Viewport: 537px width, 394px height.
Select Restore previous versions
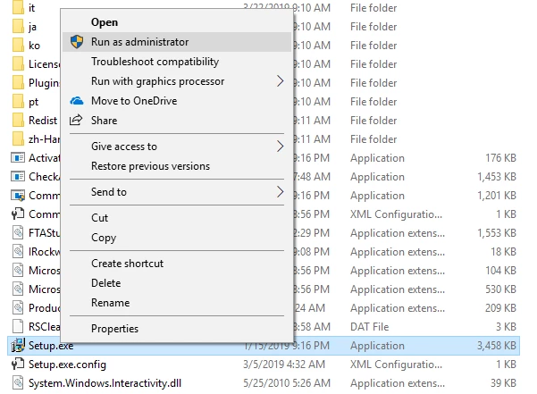coord(177,166)
